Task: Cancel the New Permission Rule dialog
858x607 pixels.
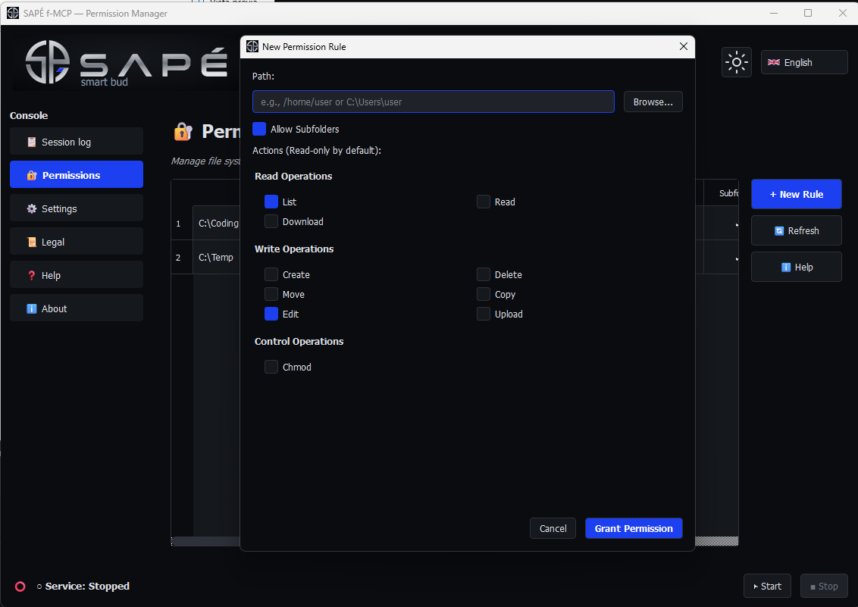Action: (x=553, y=528)
